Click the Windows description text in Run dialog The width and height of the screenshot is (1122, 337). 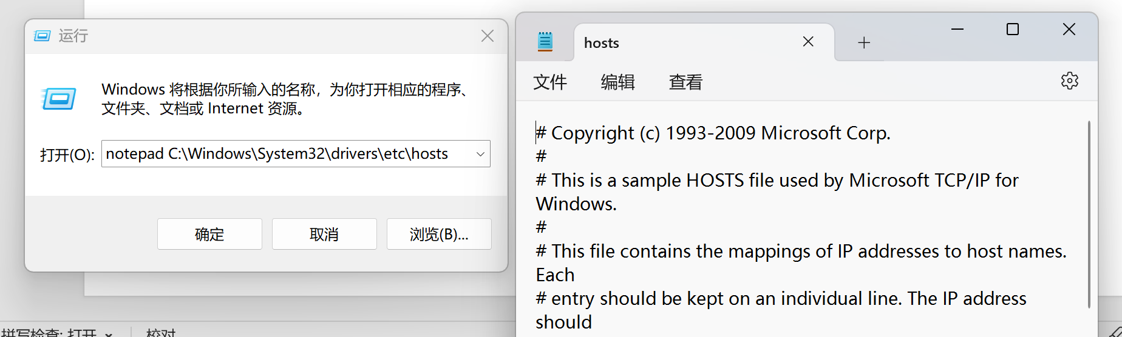(x=286, y=99)
